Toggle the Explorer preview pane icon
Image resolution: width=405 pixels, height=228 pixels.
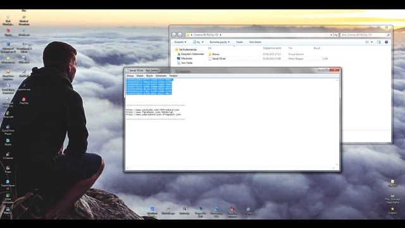378,42
